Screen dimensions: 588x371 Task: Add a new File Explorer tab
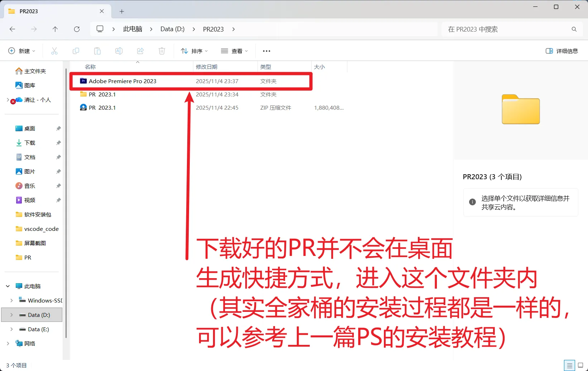click(122, 11)
